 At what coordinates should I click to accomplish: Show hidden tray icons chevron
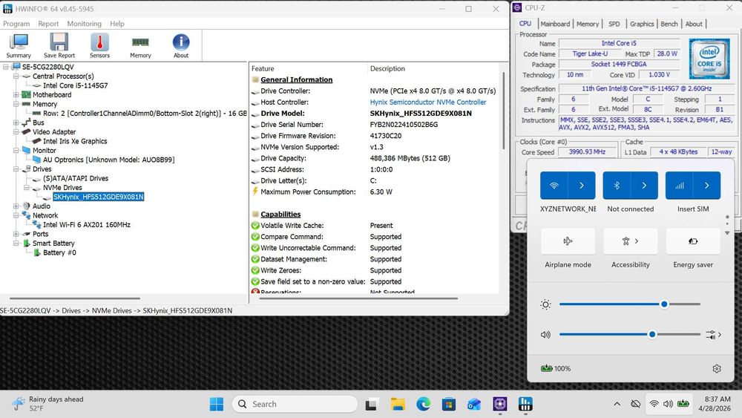[617, 404]
